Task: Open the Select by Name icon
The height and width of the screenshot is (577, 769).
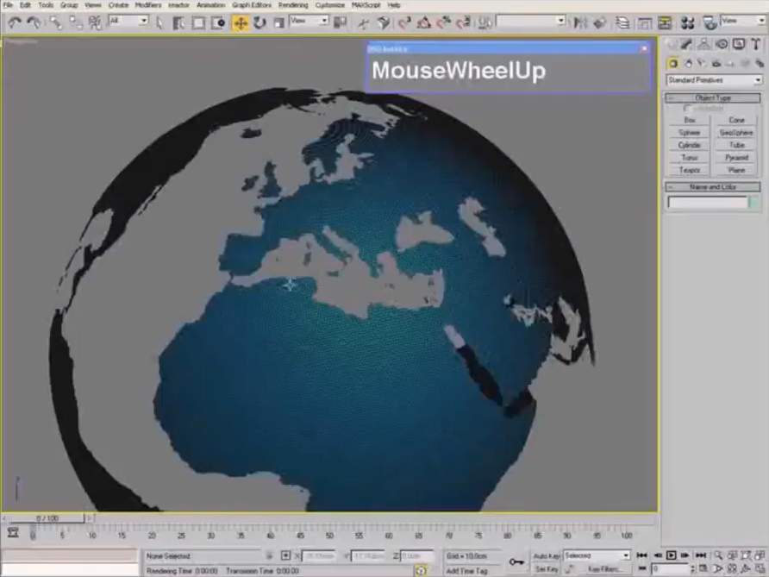Action: [x=178, y=22]
